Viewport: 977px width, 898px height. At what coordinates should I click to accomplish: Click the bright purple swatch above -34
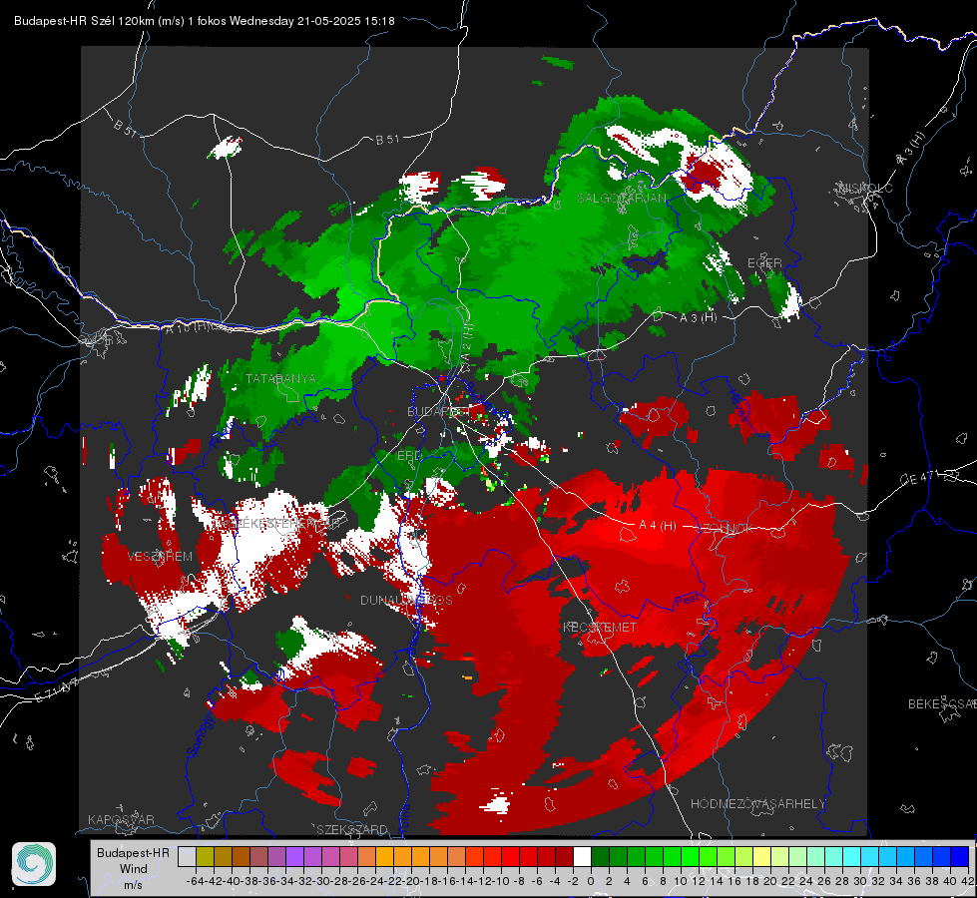(x=294, y=857)
